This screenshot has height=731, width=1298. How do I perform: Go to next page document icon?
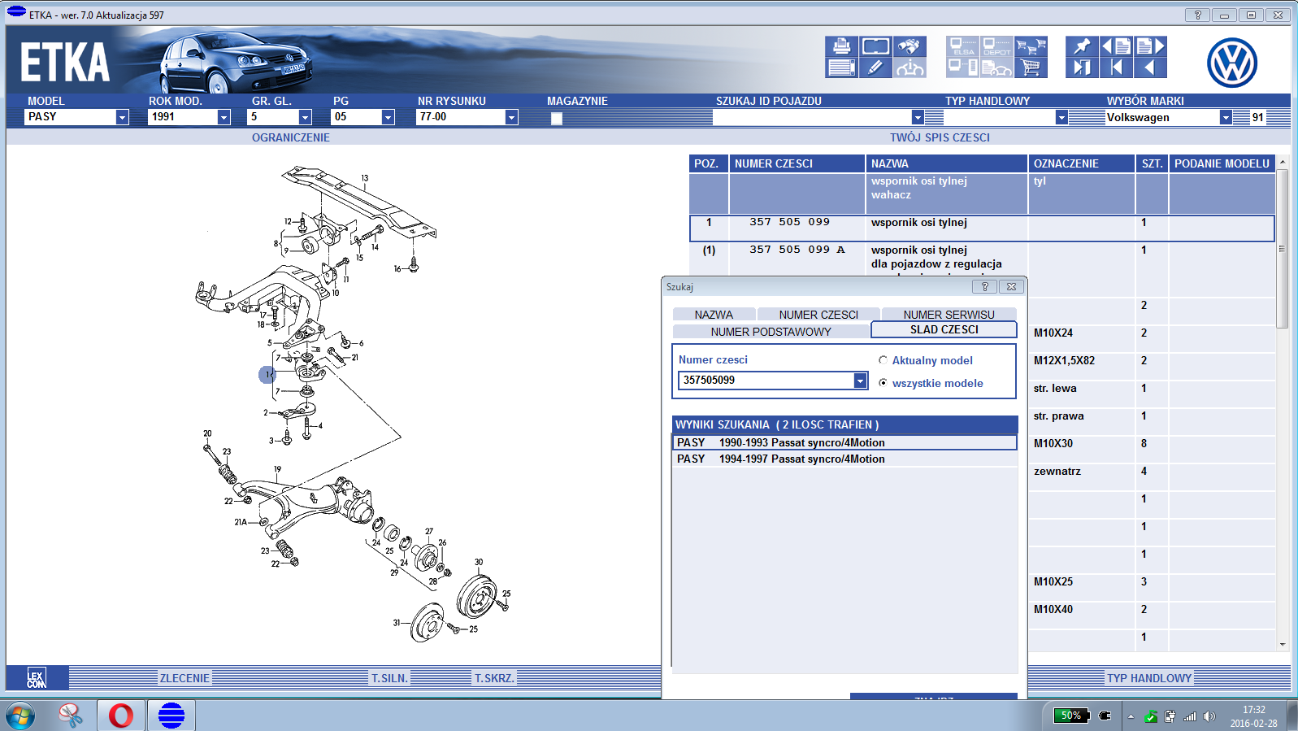coord(1150,46)
